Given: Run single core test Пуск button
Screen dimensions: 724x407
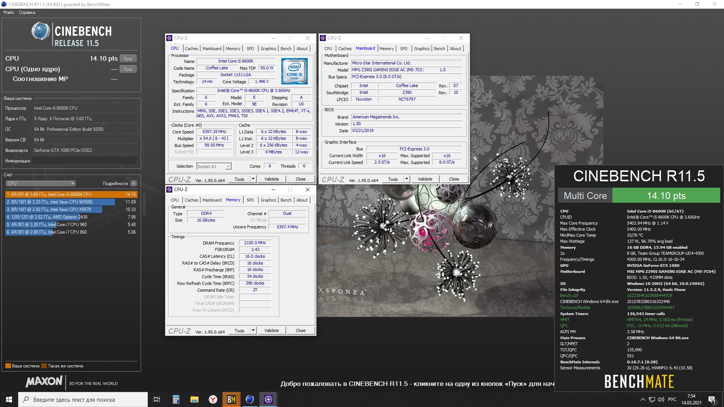Looking at the screenshot, I should [128, 69].
